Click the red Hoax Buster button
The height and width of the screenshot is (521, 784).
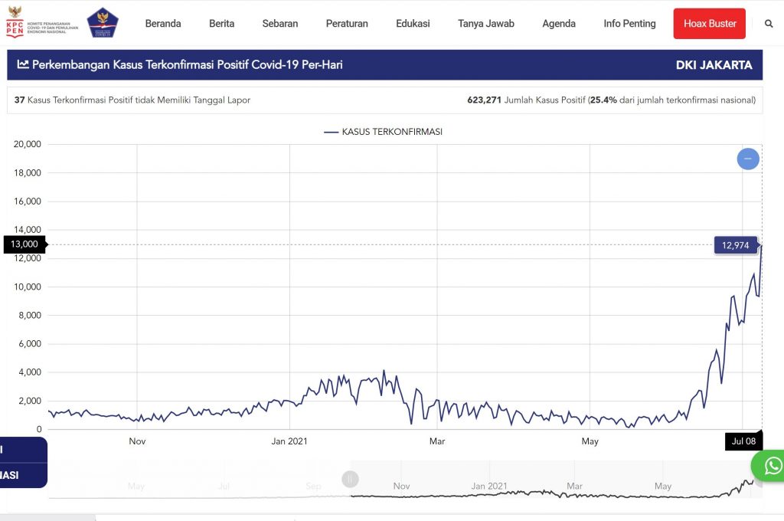[709, 24]
